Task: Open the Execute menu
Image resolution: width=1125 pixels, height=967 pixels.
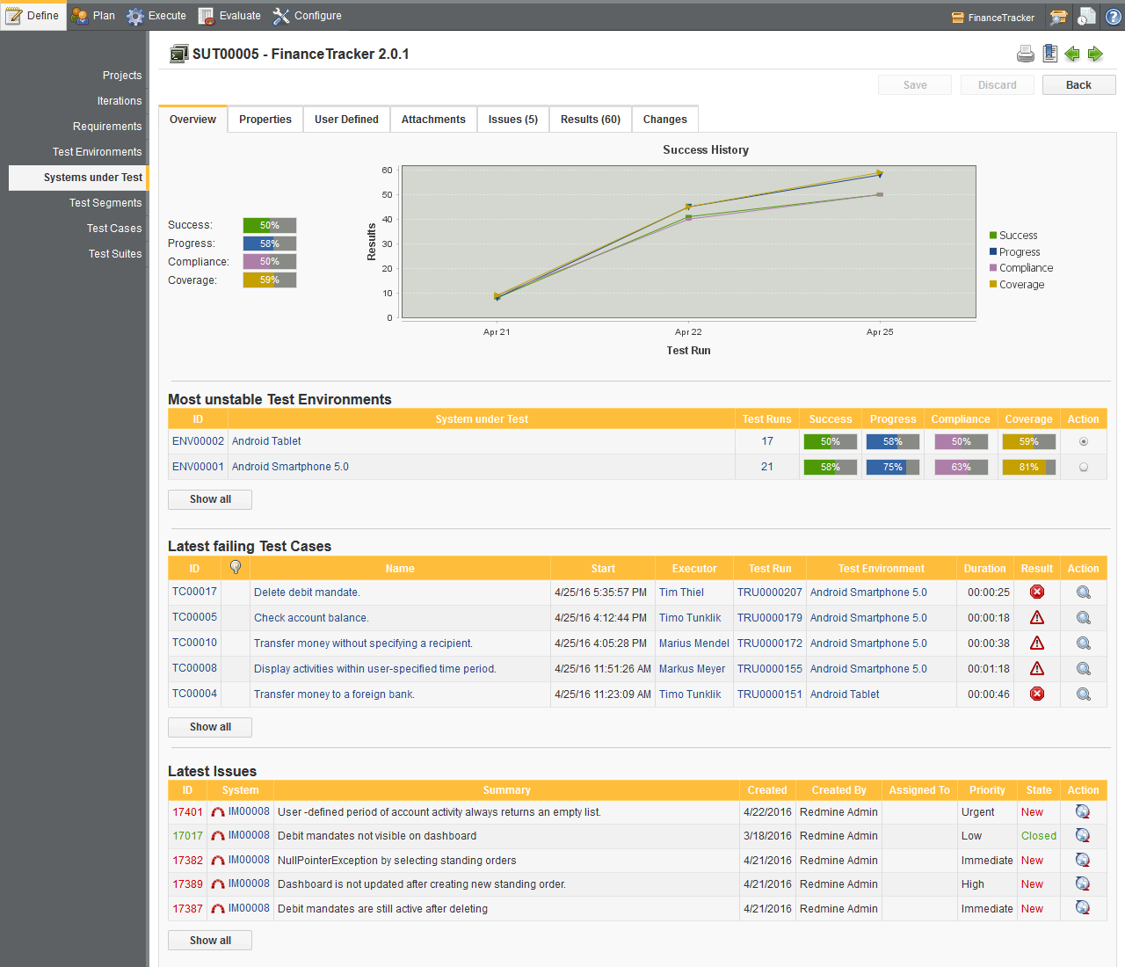Action: (156, 16)
